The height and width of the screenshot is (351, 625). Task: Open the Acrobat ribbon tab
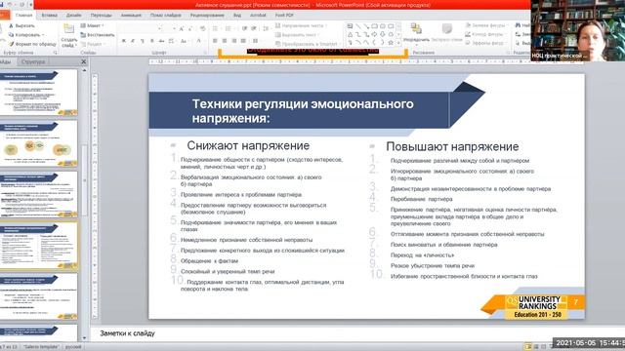(258, 16)
